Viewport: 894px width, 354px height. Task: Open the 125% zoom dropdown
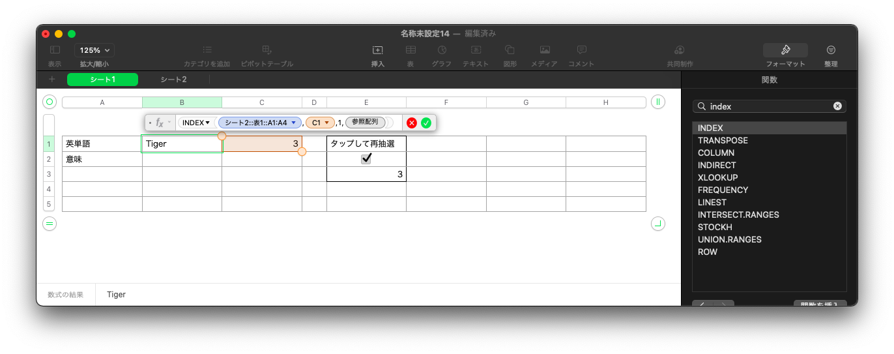pos(94,50)
